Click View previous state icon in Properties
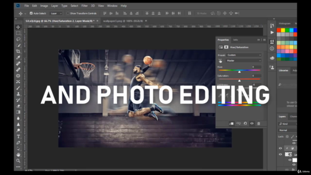The width and height of the screenshot is (311, 175). [239, 123]
